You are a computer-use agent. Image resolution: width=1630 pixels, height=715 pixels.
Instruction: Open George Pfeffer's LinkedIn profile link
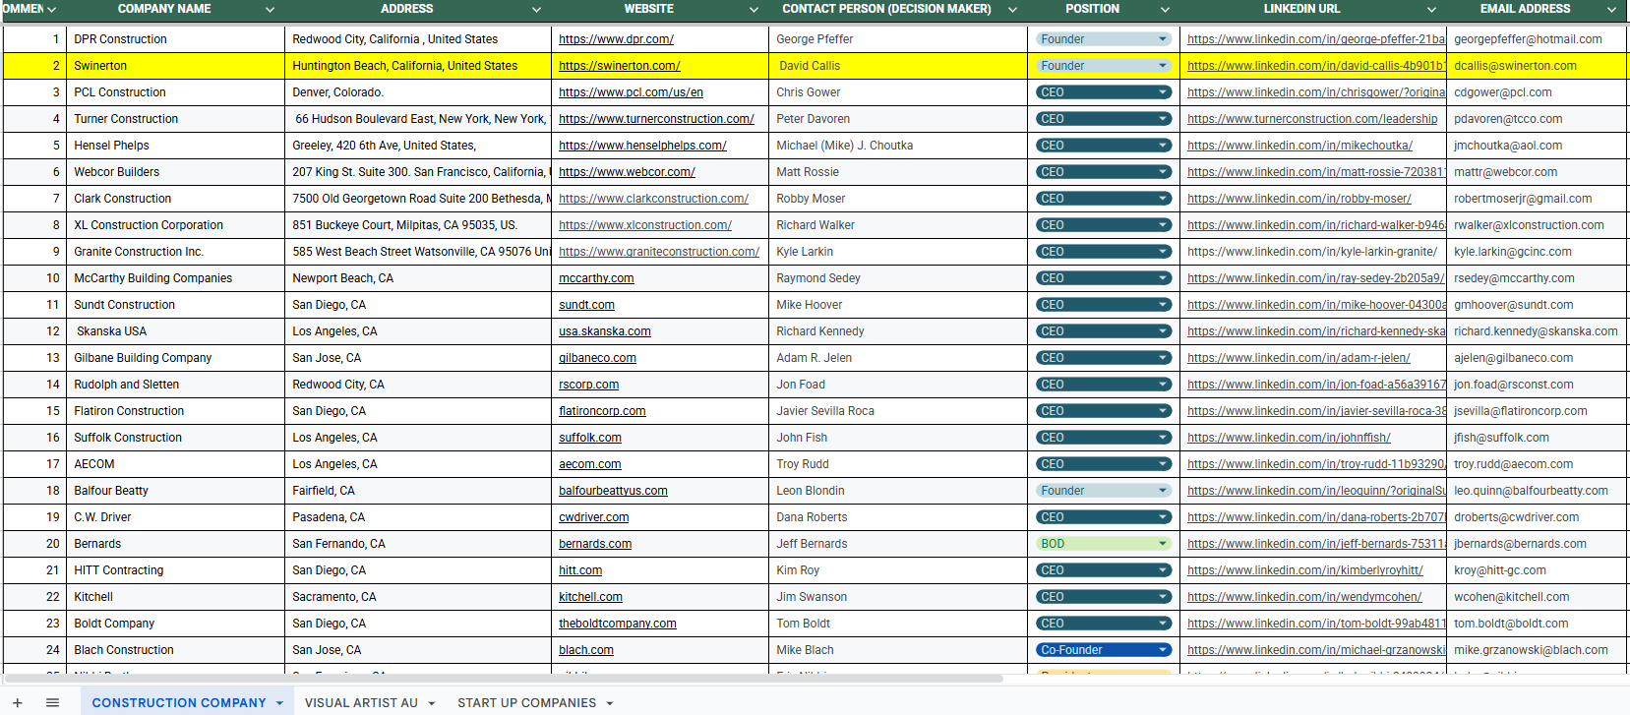[1316, 39]
